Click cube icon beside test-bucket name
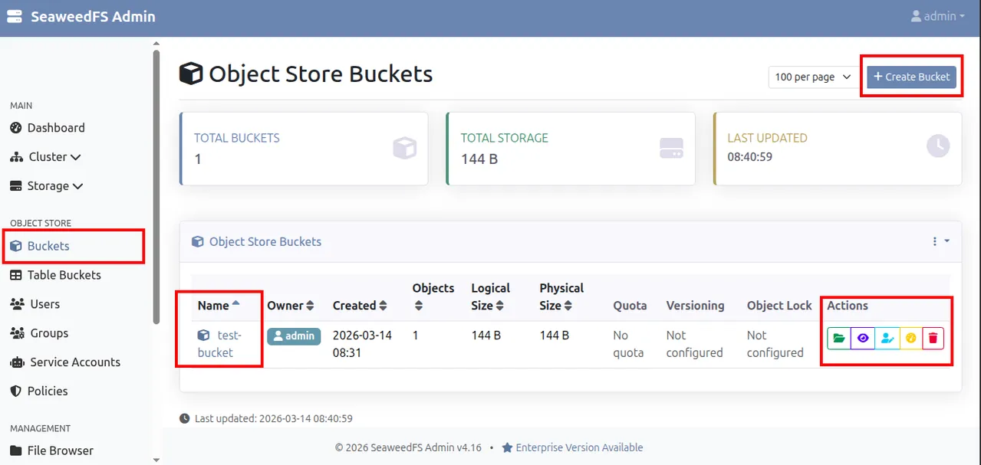Viewport: 981px width, 465px height. tap(203, 336)
